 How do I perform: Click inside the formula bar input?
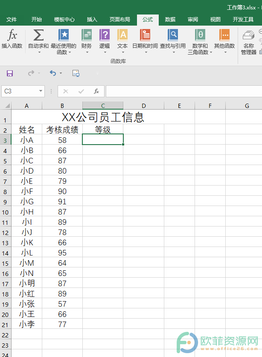[183, 91]
